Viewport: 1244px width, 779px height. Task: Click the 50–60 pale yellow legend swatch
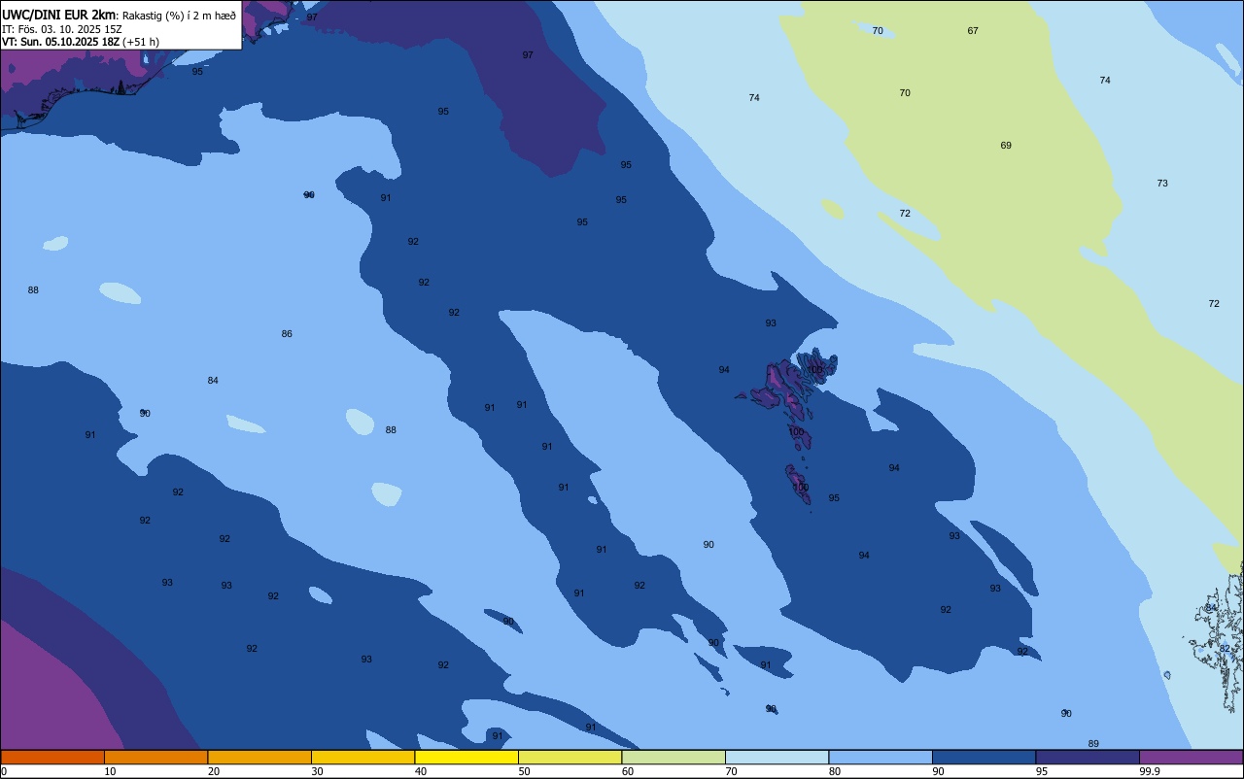point(570,757)
